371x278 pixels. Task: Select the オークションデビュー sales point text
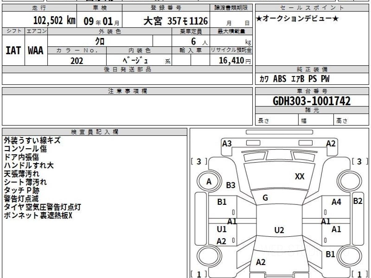(297, 19)
